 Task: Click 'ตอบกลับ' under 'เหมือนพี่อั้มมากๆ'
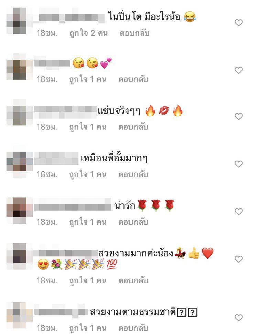click(x=133, y=175)
